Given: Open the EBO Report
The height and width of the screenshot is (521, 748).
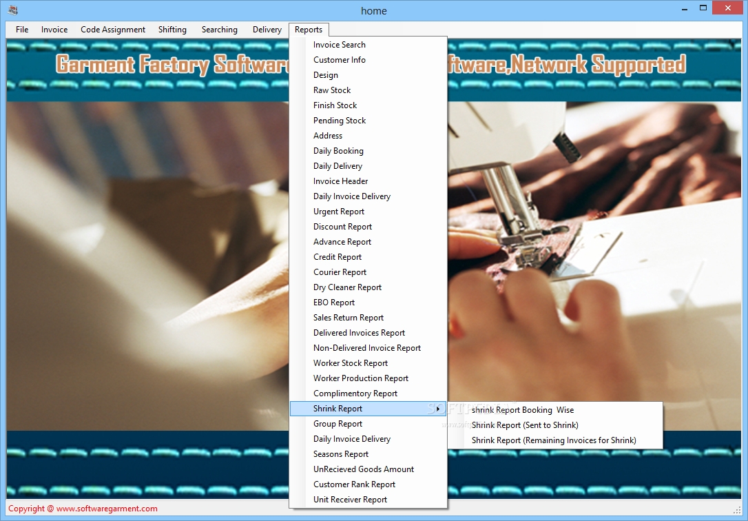Looking at the screenshot, I should pos(368,303).
